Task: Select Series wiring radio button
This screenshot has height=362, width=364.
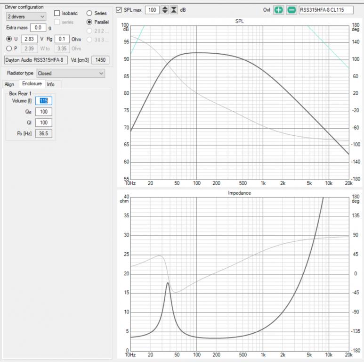Action: point(89,13)
